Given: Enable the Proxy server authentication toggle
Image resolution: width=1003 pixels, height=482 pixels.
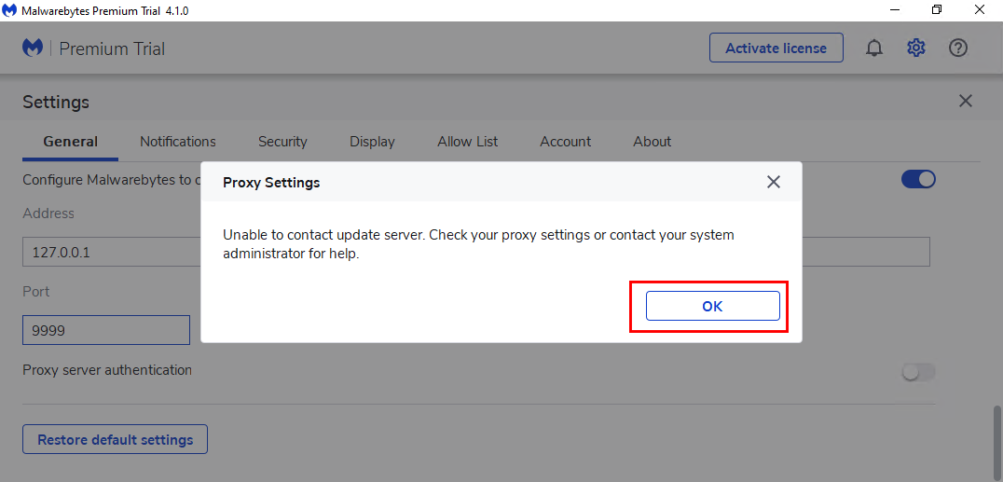Looking at the screenshot, I should (x=917, y=372).
